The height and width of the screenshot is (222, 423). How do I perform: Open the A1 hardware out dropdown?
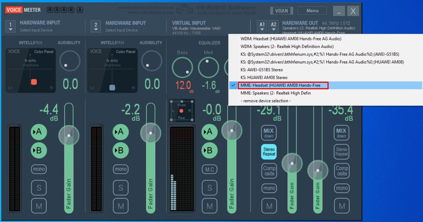pos(262,26)
